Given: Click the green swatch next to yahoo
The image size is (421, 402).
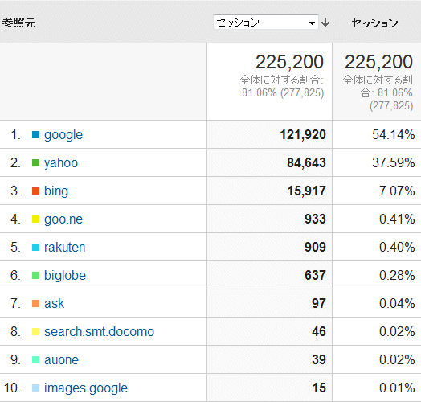Looking at the screenshot, I should (x=35, y=163).
